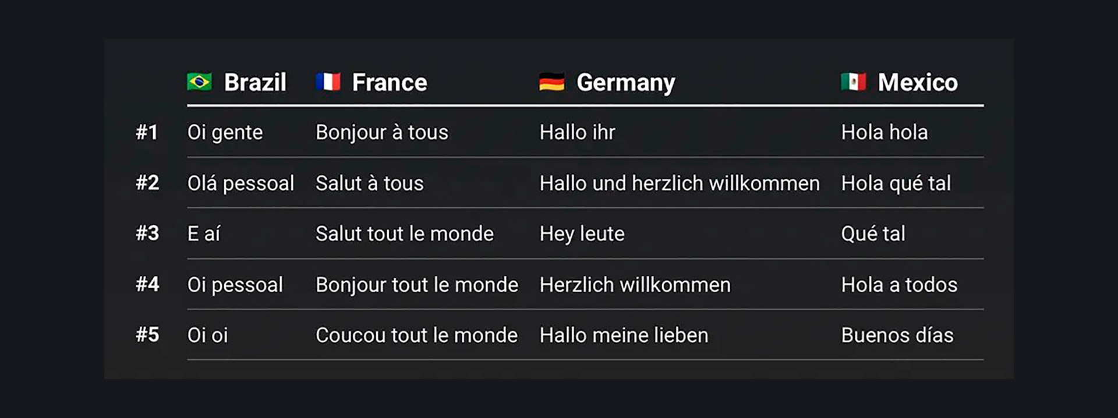This screenshot has width=1118, height=418.
Task: Click the 'Hey leute' entry
Action: click(582, 235)
